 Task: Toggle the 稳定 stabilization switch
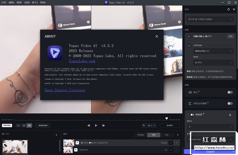click(x=230, y=92)
